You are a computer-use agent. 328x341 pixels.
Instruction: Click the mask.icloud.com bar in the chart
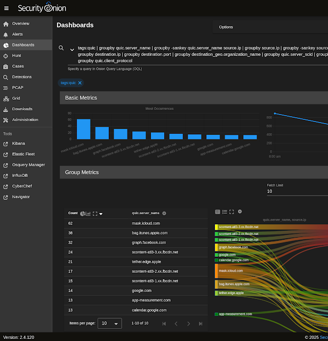click(83, 129)
